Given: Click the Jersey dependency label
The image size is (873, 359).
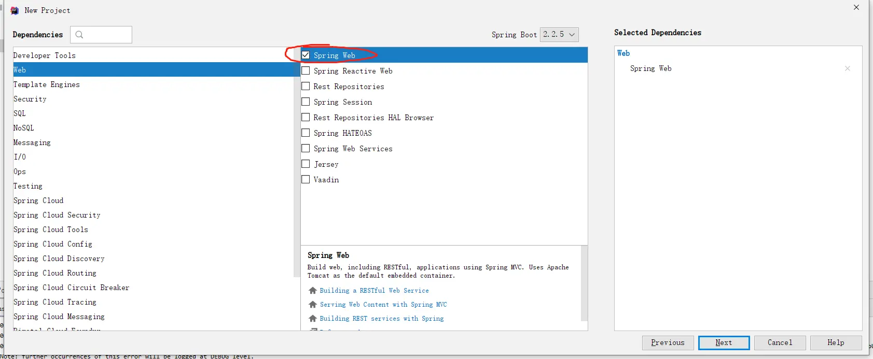Looking at the screenshot, I should pyautogui.click(x=326, y=164).
